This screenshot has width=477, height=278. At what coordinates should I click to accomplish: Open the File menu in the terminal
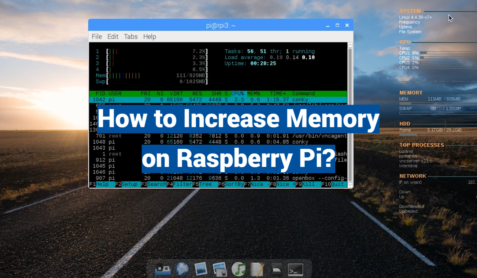pos(97,36)
